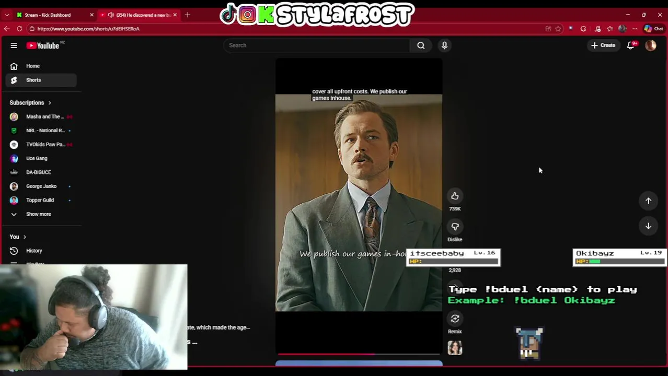Screen dimensions: 668x376
Task: Open DA-BIGUCE subscription
Action: (41, 172)
